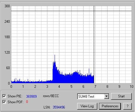
Task: Click the horizontal black threshold line near 280
Action: pyautogui.click(x=71, y=11)
